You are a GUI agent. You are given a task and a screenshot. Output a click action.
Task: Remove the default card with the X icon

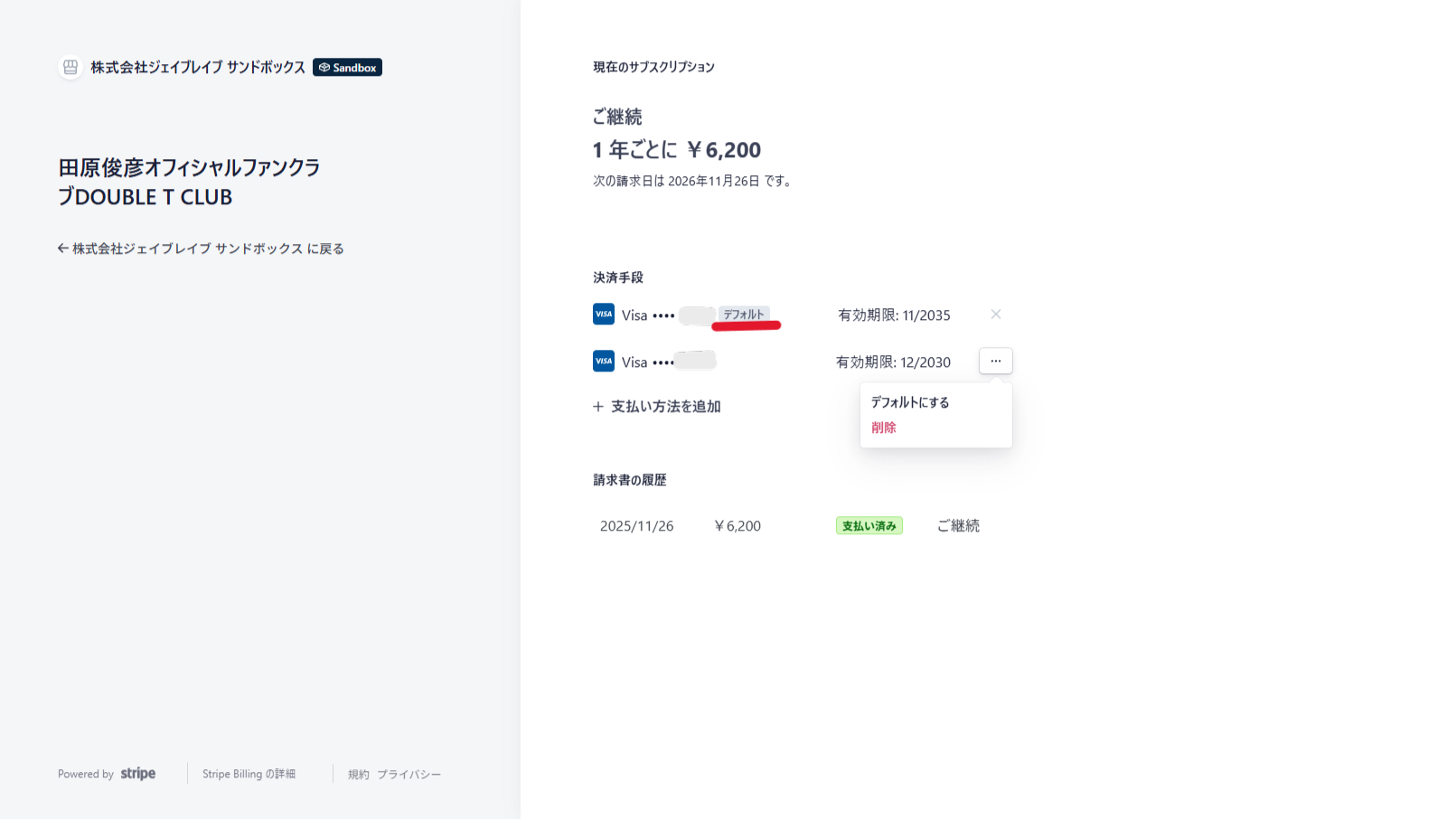point(995,315)
